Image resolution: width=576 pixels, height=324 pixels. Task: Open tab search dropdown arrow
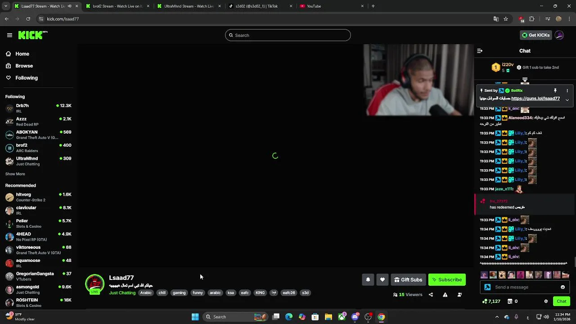click(x=5, y=6)
